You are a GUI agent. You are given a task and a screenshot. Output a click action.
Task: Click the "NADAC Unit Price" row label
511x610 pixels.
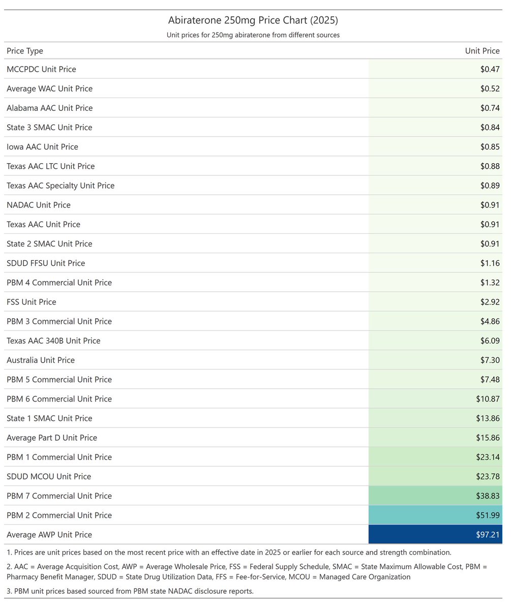click(x=39, y=205)
